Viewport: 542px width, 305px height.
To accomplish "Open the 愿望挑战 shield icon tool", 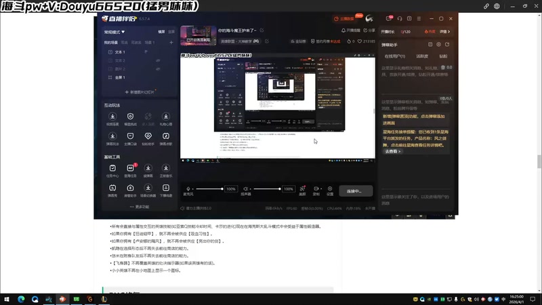I will (x=130, y=119).
